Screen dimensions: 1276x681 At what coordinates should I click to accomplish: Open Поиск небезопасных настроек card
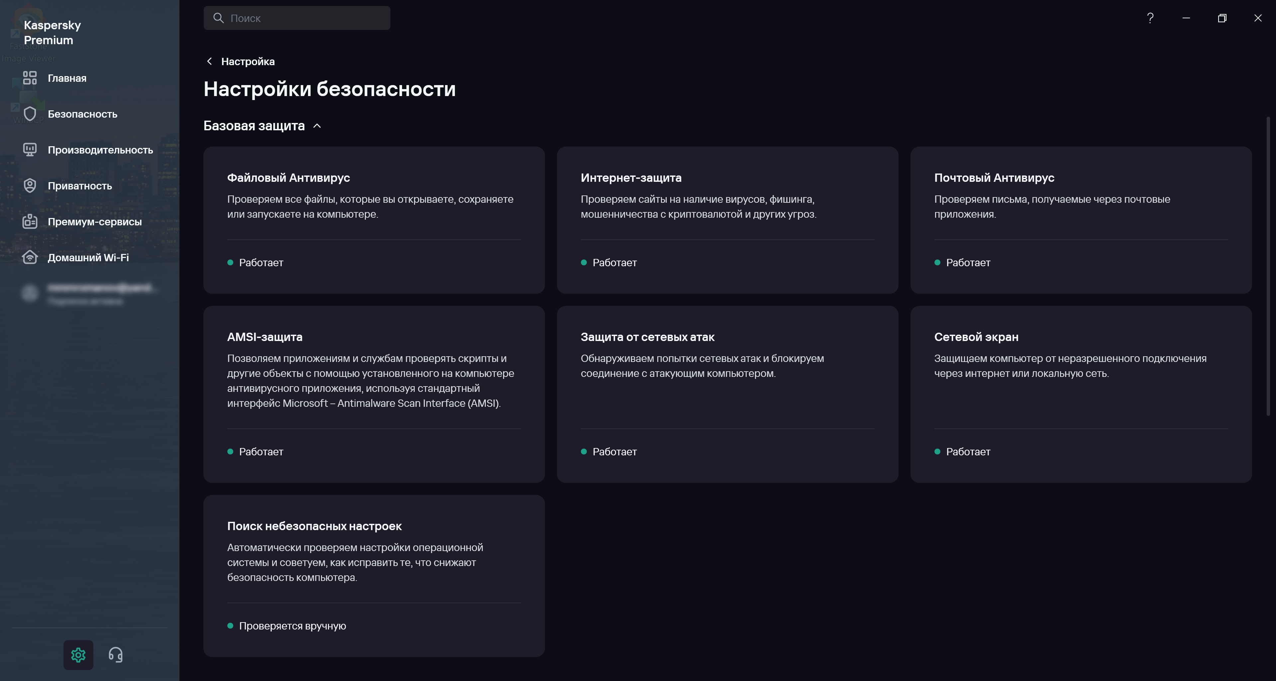[373, 576]
